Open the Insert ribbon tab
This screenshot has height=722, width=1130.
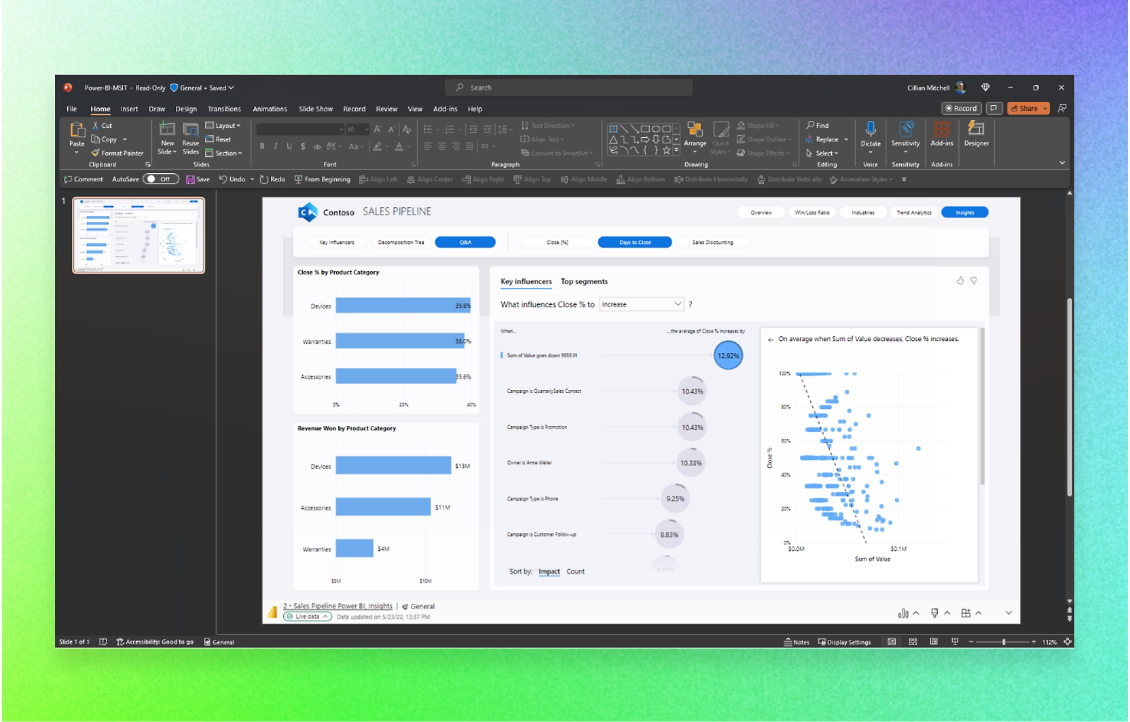point(129,109)
